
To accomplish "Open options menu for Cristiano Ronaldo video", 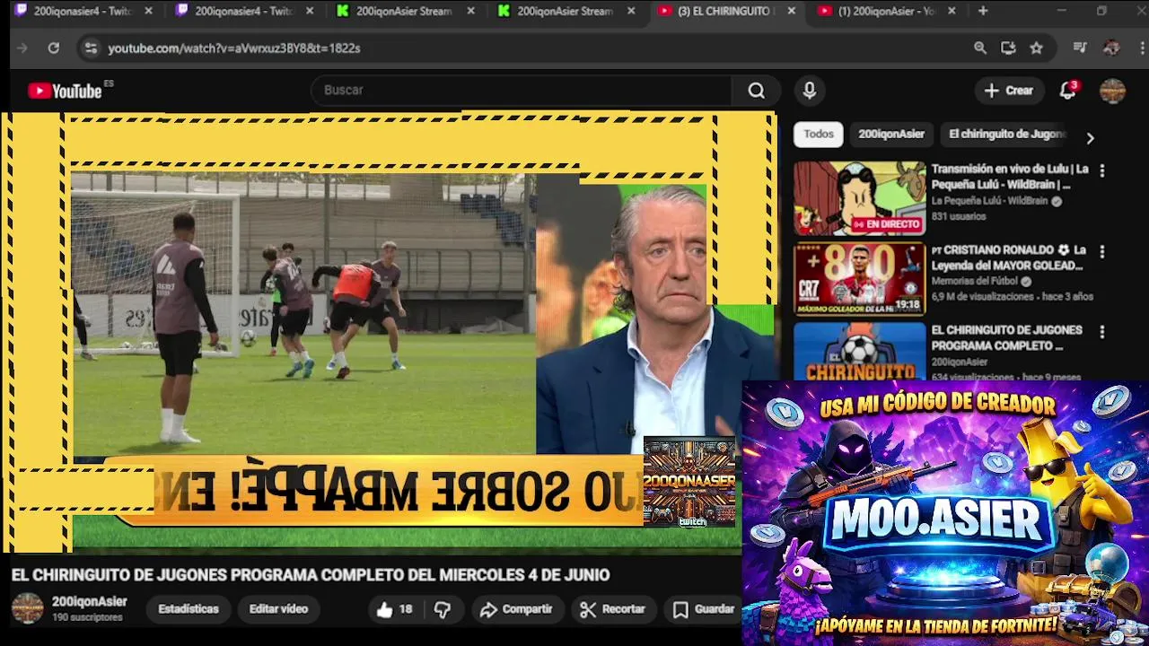I will point(1102,251).
